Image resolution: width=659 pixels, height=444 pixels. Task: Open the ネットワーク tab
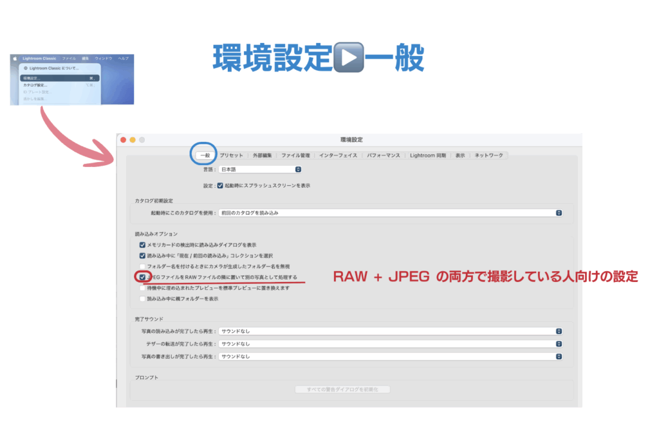(x=489, y=155)
